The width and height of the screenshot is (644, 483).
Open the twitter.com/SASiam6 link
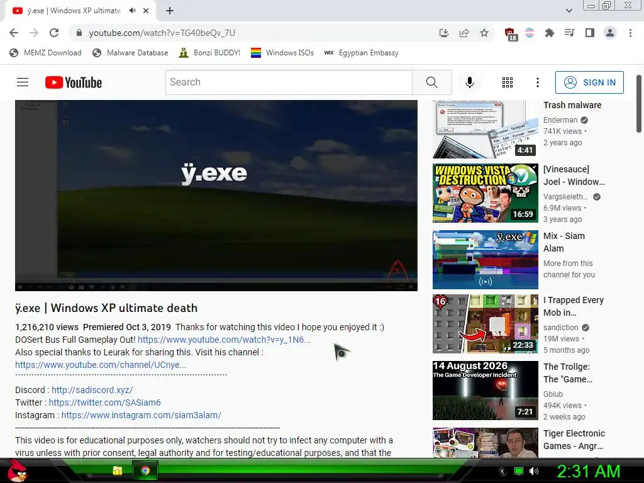coord(105,402)
